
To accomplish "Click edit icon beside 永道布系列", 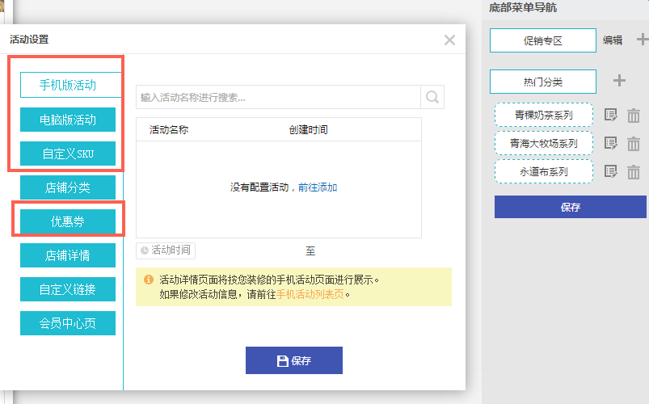I will point(611,171).
